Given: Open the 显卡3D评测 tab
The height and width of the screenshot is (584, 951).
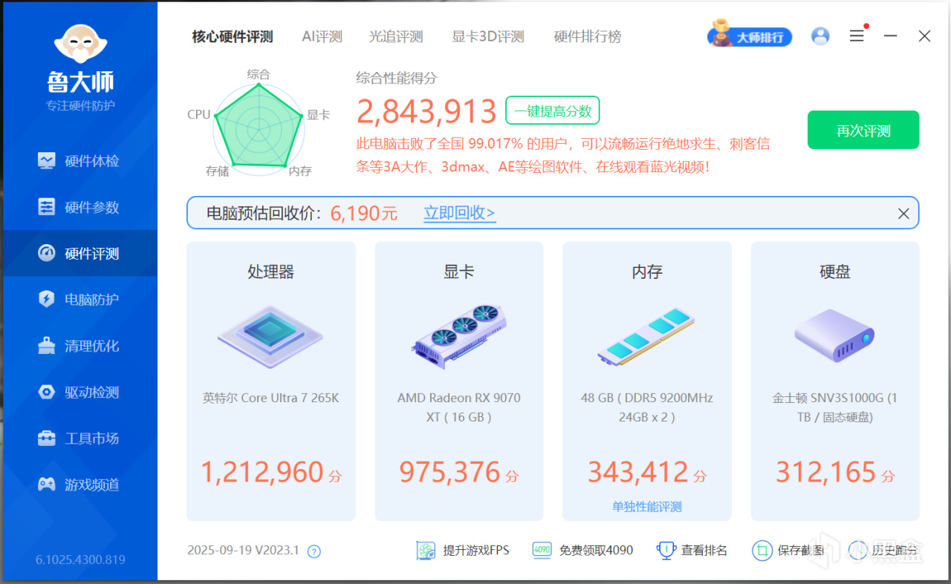Looking at the screenshot, I should pyautogui.click(x=488, y=36).
